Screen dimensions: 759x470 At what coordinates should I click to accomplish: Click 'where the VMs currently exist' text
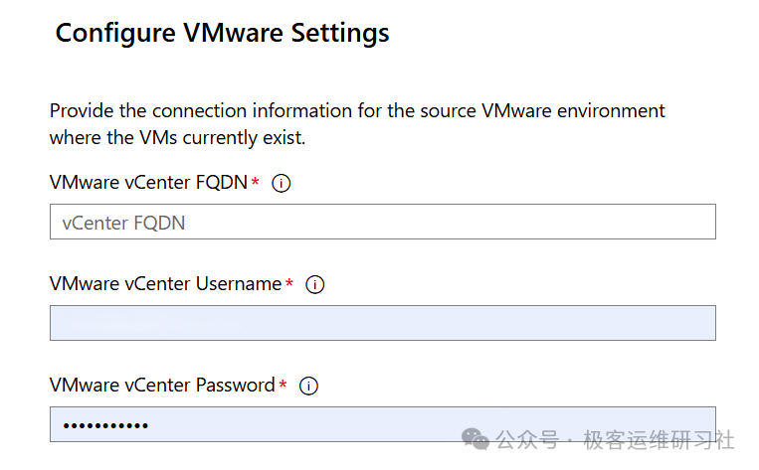pyautogui.click(x=177, y=138)
